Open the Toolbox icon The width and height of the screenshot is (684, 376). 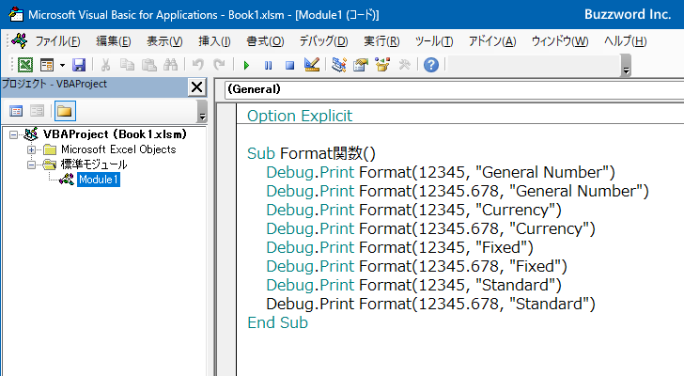(x=404, y=65)
